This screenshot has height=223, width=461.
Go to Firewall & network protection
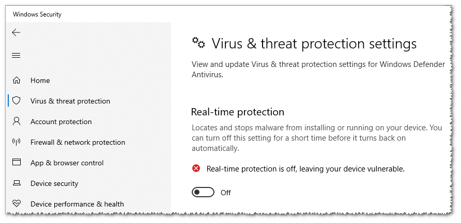point(78,142)
